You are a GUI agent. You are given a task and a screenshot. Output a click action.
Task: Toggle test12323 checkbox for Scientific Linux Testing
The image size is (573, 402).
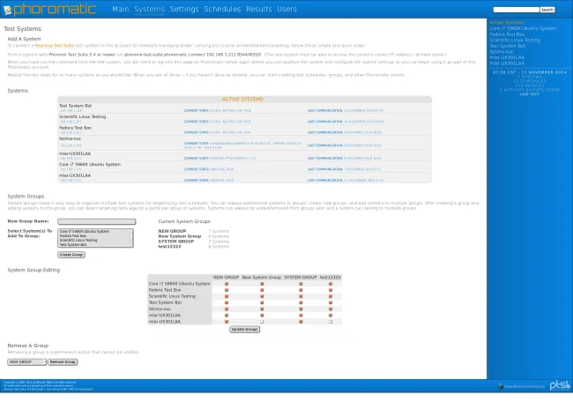pos(331,296)
